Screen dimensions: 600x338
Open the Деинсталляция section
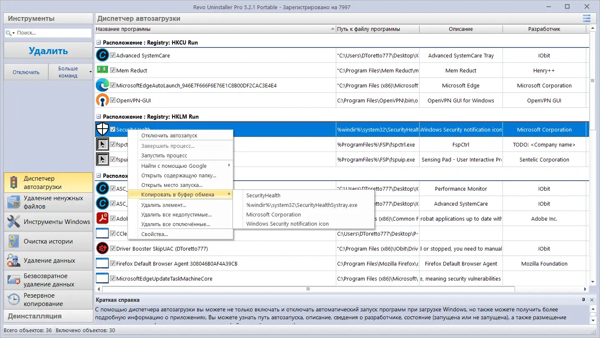click(x=48, y=316)
